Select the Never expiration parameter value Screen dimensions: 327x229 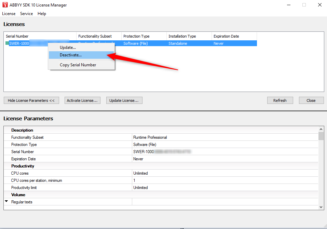pos(138,159)
